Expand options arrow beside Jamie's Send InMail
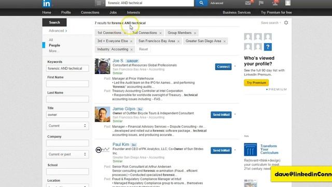The height and width of the screenshot is (187, 332). (x=235, y=114)
